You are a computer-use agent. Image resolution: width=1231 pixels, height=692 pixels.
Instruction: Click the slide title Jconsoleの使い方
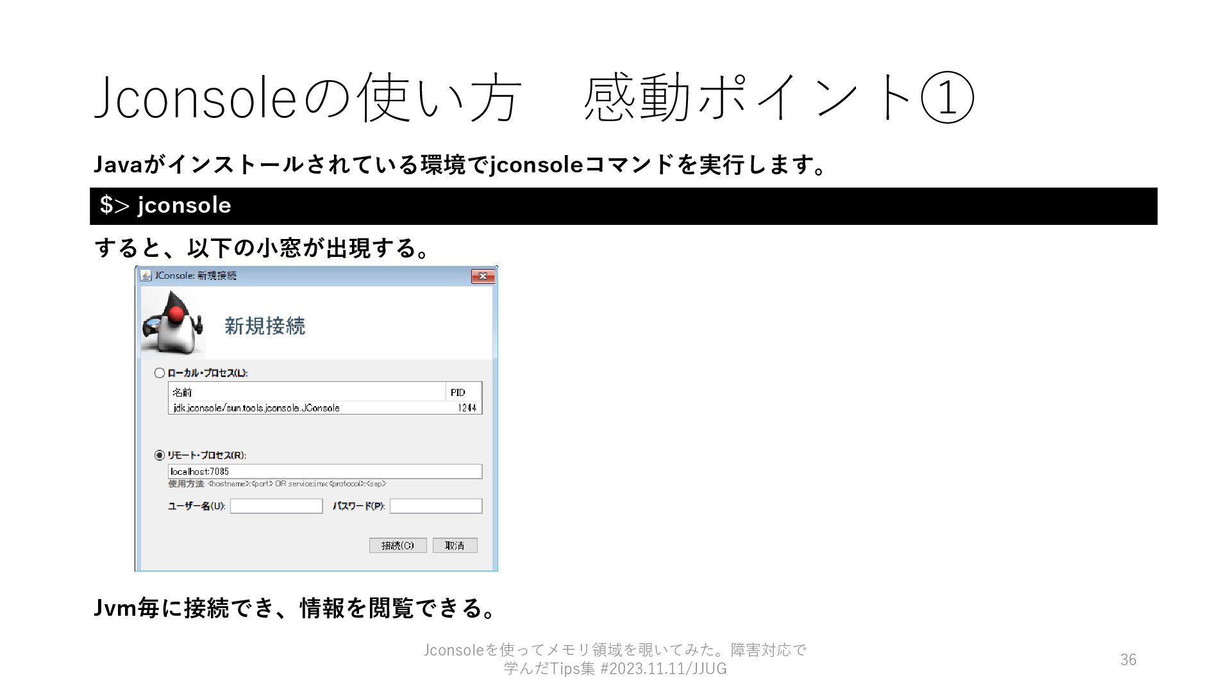coord(306,98)
